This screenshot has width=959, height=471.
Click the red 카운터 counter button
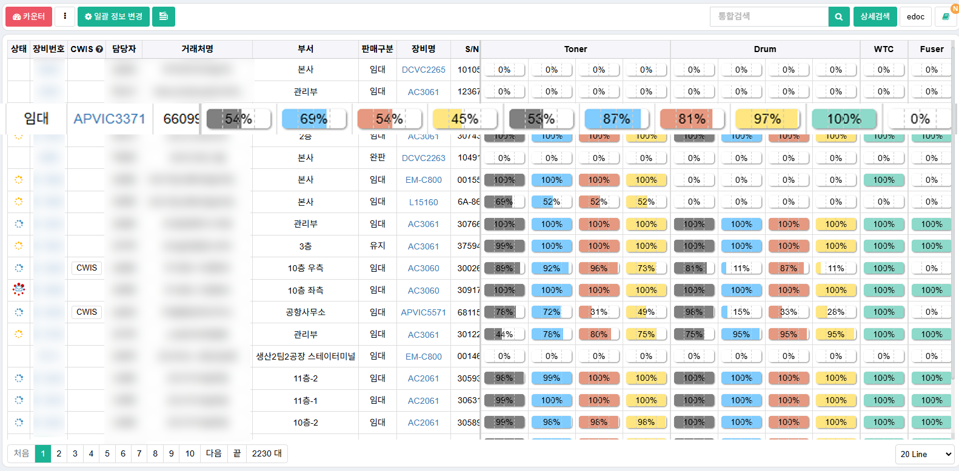click(28, 16)
